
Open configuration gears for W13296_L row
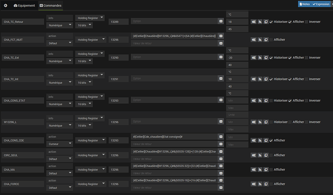[x=253, y=122]
